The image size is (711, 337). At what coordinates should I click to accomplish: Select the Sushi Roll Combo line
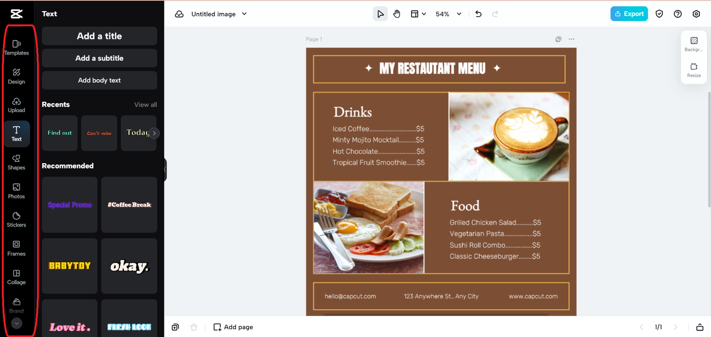click(495, 245)
